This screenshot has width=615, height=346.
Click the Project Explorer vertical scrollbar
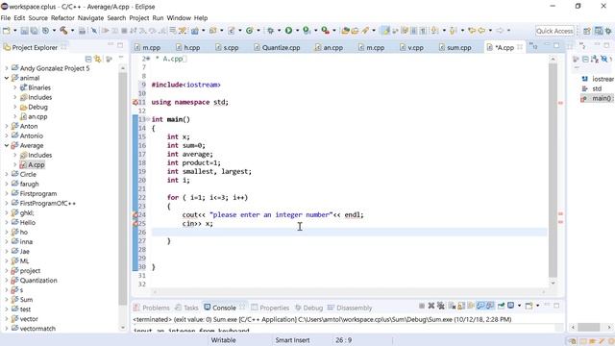click(x=123, y=188)
